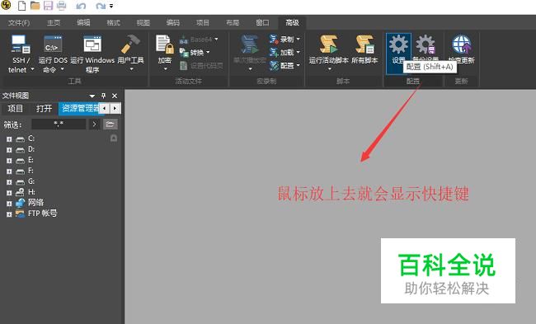This screenshot has height=324, width=536.
Task: Switch to the 主页 ribbon tab
Action: (x=54, y=23)
